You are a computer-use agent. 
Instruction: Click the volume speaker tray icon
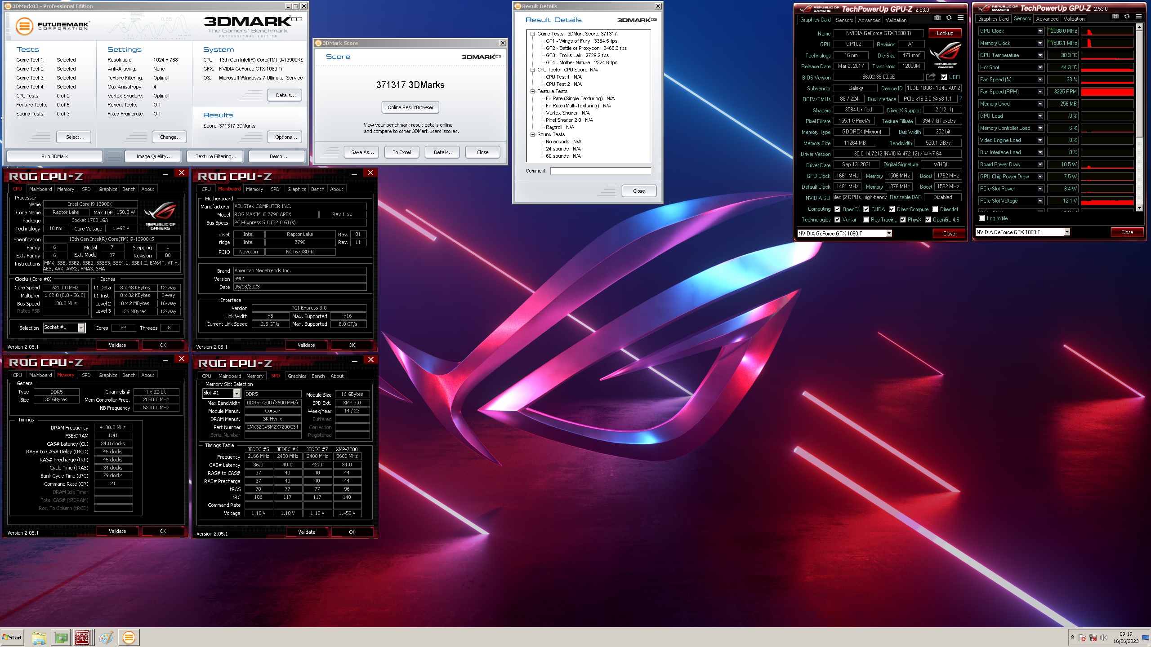pos(1103,638)
